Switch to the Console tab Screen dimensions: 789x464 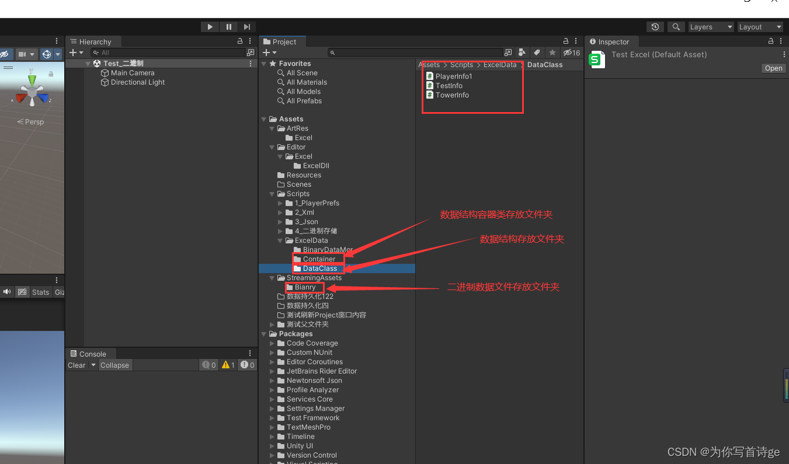pyautogui.click(x=90, y=353)
